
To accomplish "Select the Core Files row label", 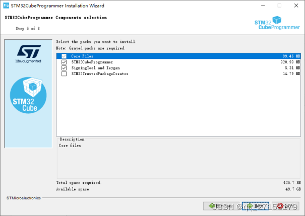I will (x=82, y=56).
